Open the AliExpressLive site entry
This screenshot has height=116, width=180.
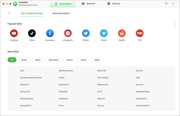pos(27,99)
